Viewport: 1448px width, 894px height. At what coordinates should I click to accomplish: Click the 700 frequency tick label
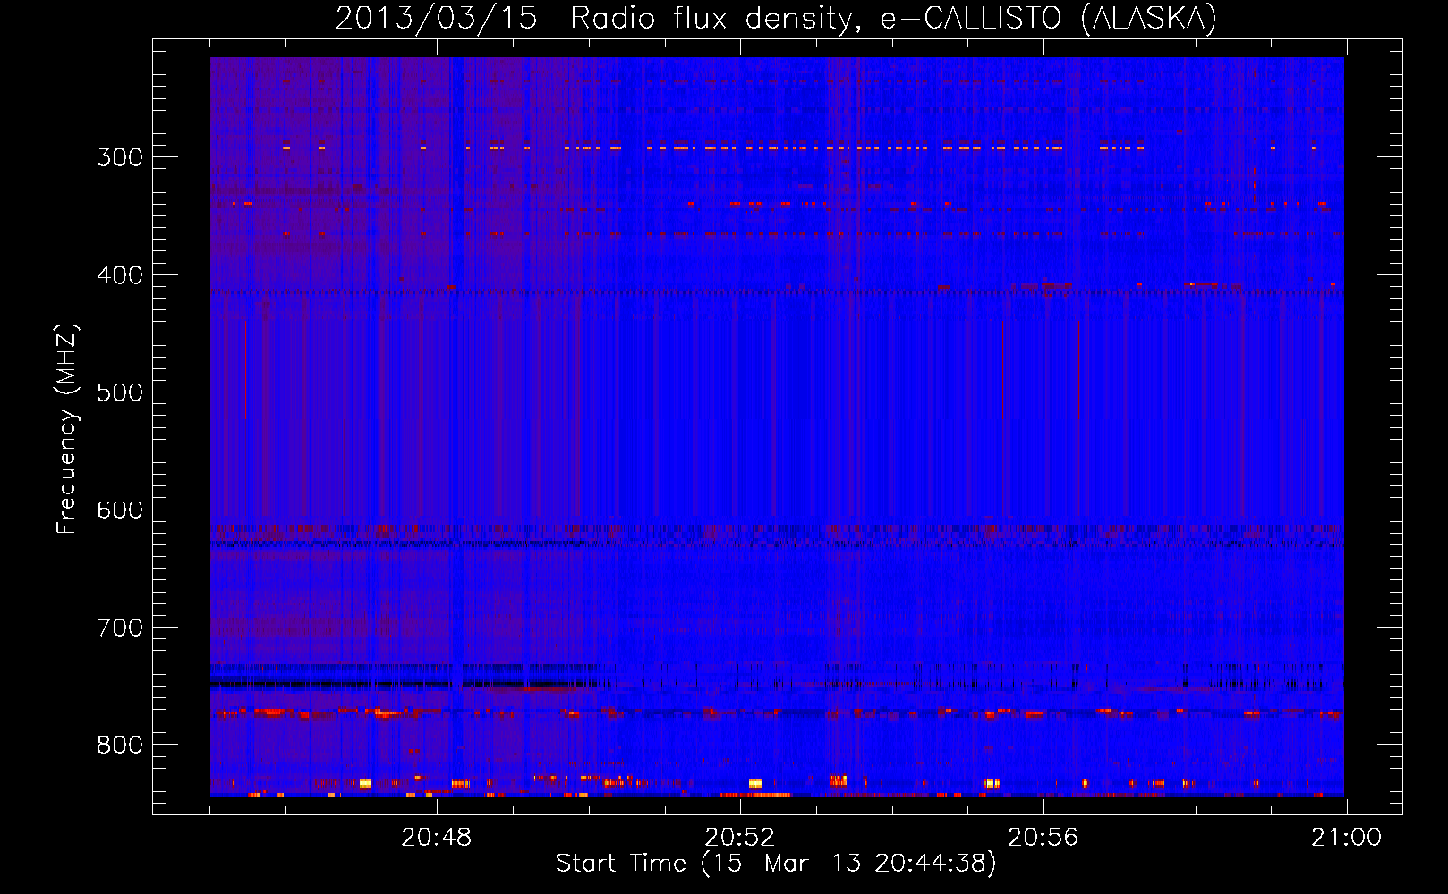point(120,628)
